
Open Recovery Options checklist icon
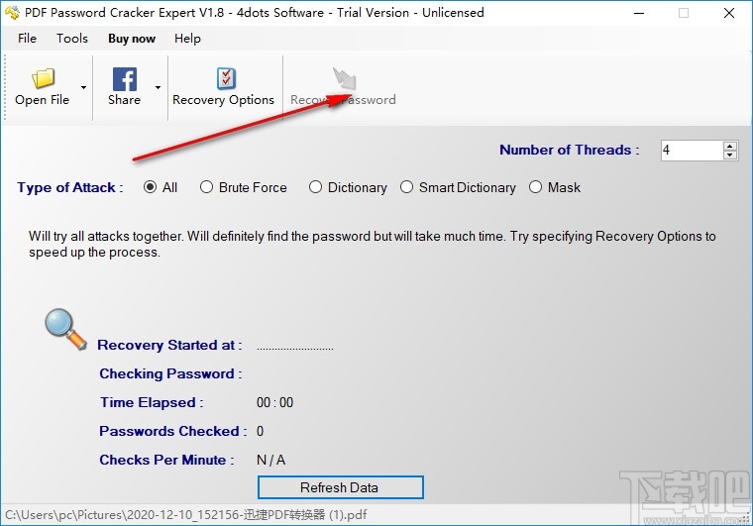tap(226, 78)
